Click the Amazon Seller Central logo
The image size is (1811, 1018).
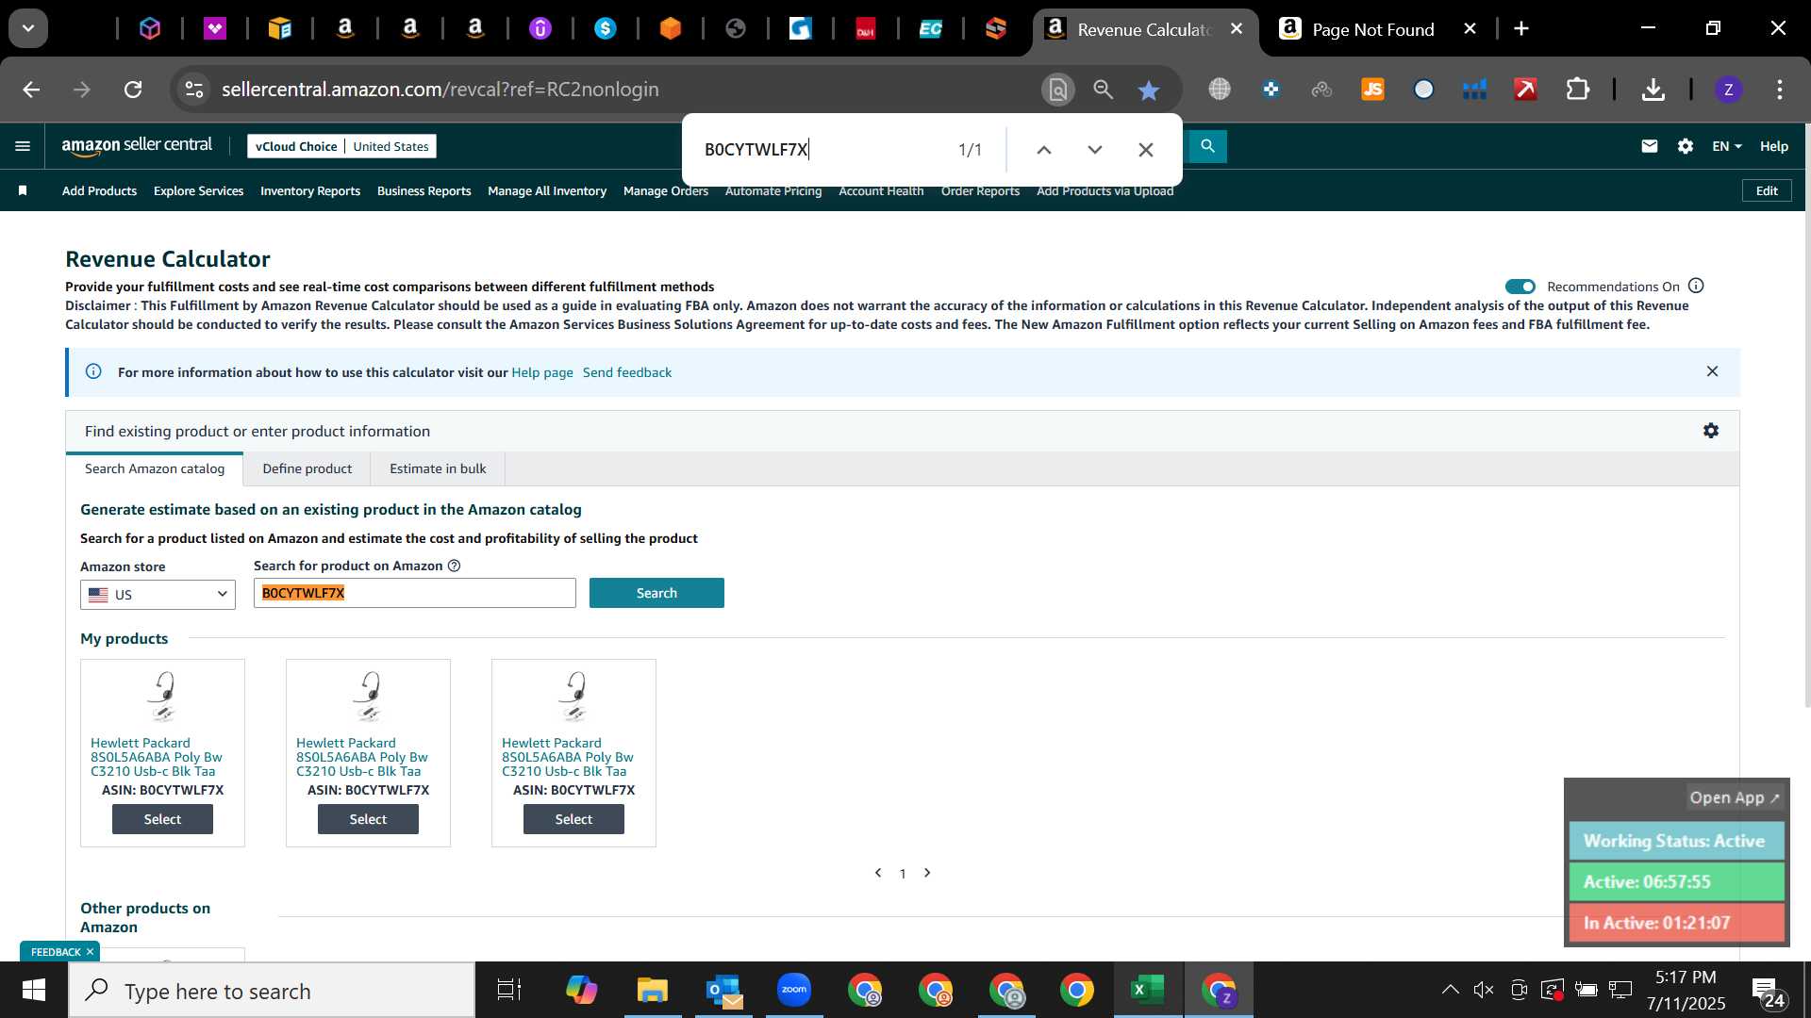(137, 145)
